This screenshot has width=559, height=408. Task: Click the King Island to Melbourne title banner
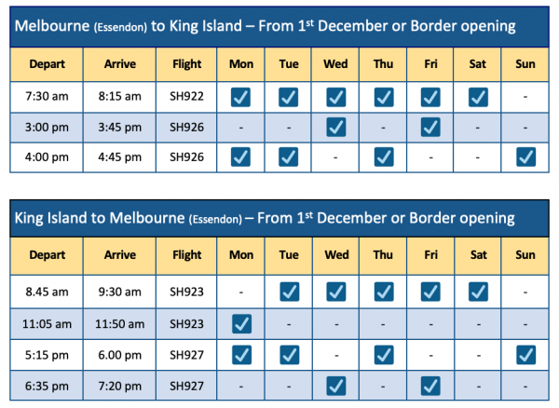(279, 218)
